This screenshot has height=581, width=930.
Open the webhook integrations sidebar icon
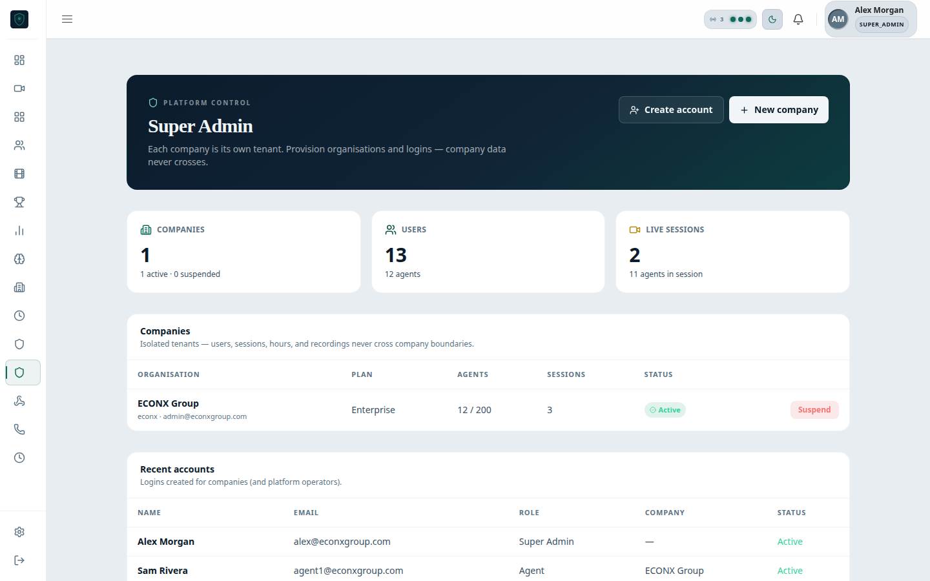click(19, 401)
